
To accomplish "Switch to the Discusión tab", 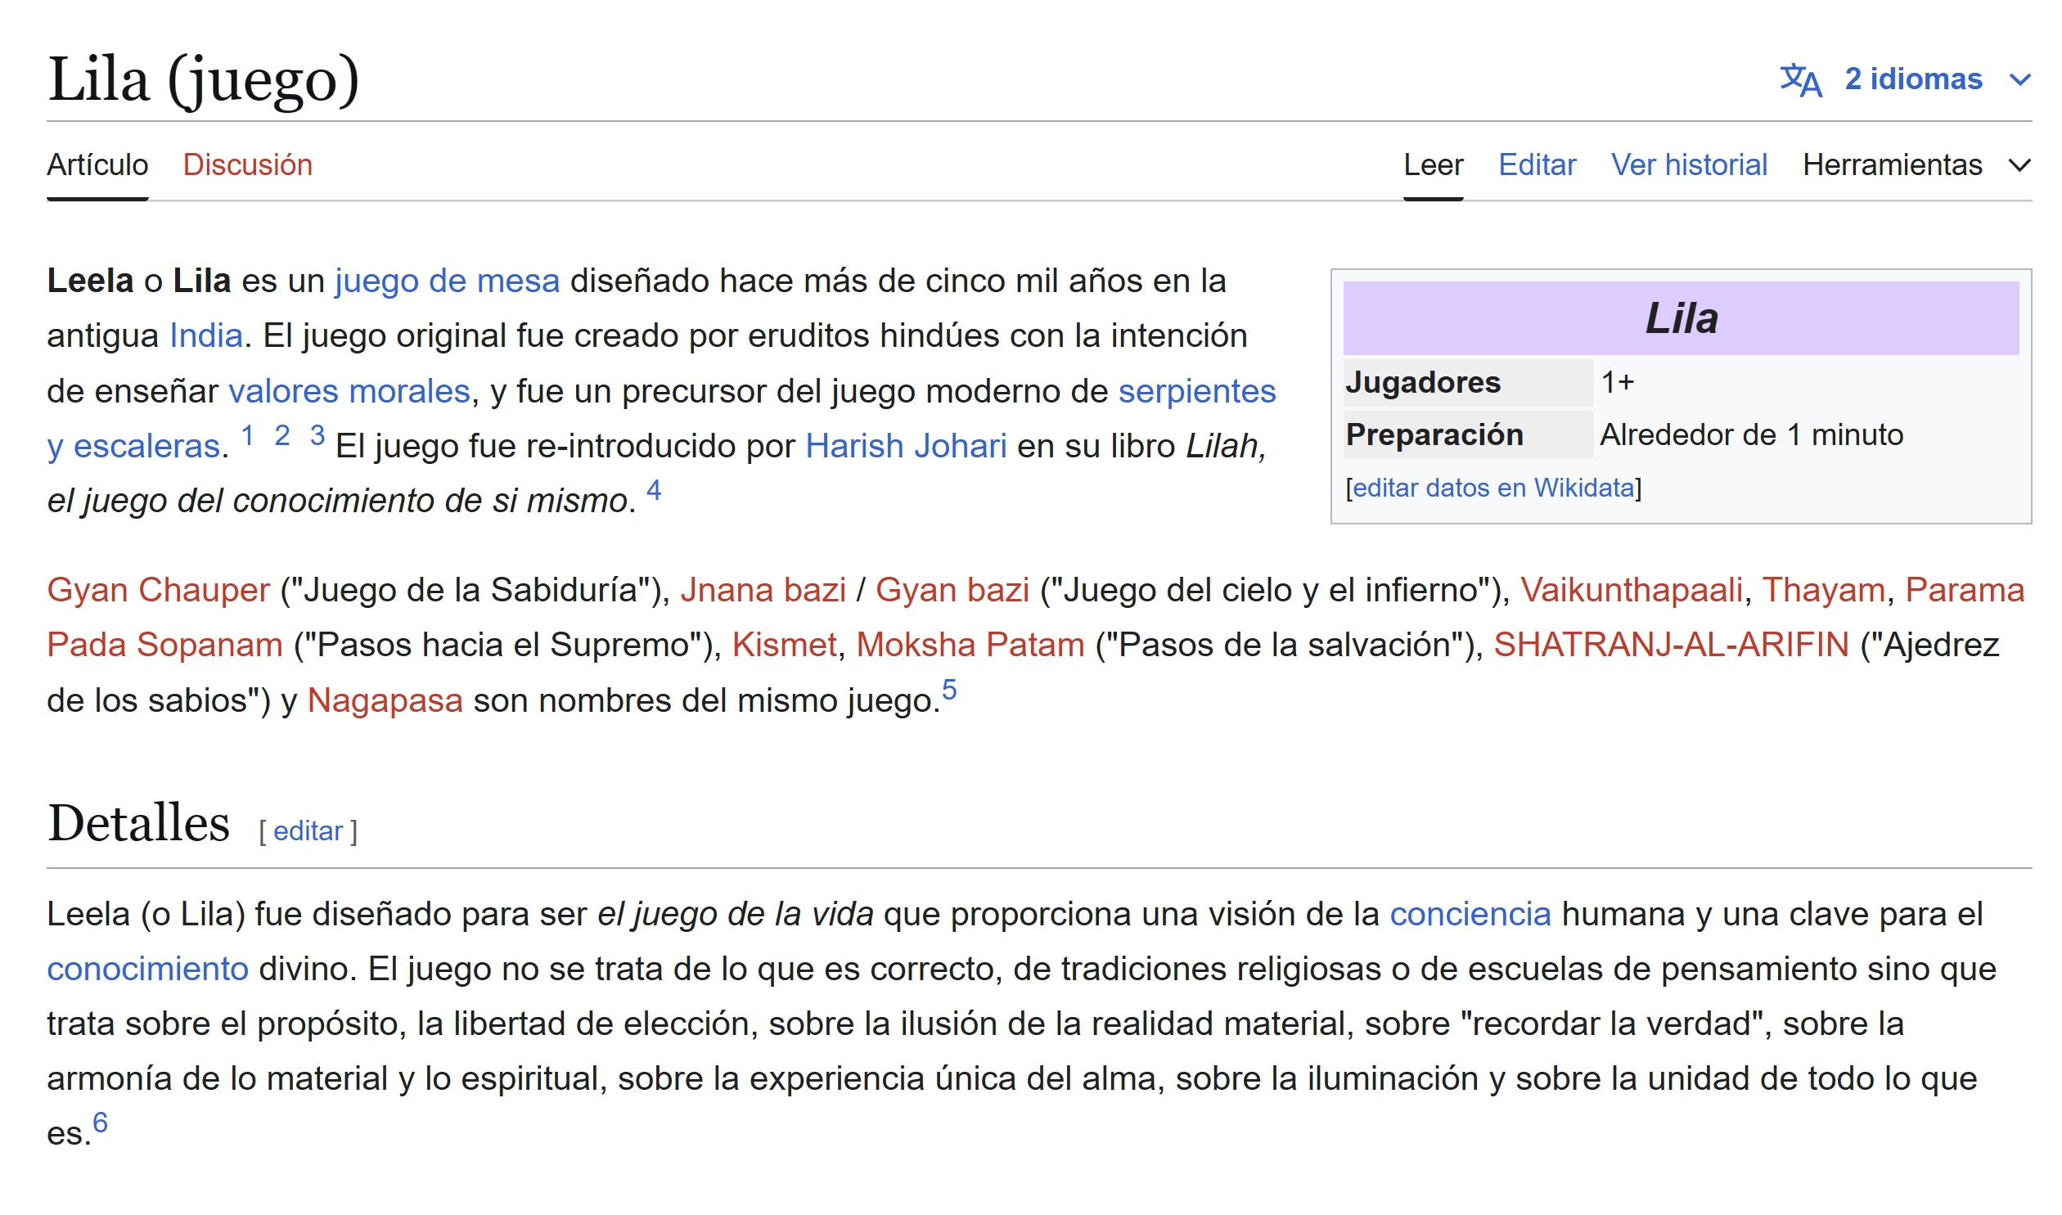I will click(x=247, y=165).
